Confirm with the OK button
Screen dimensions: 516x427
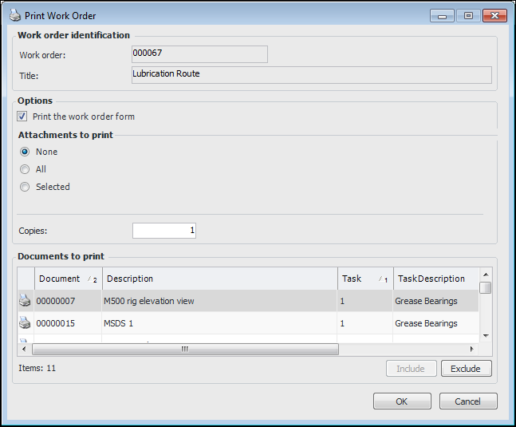[x=402, y=401]
